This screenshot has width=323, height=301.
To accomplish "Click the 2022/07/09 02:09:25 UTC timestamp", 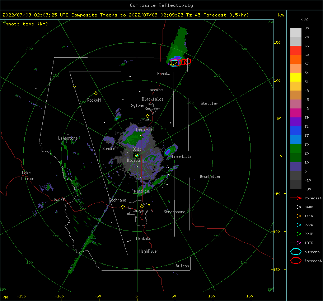I will coord(36,15).
